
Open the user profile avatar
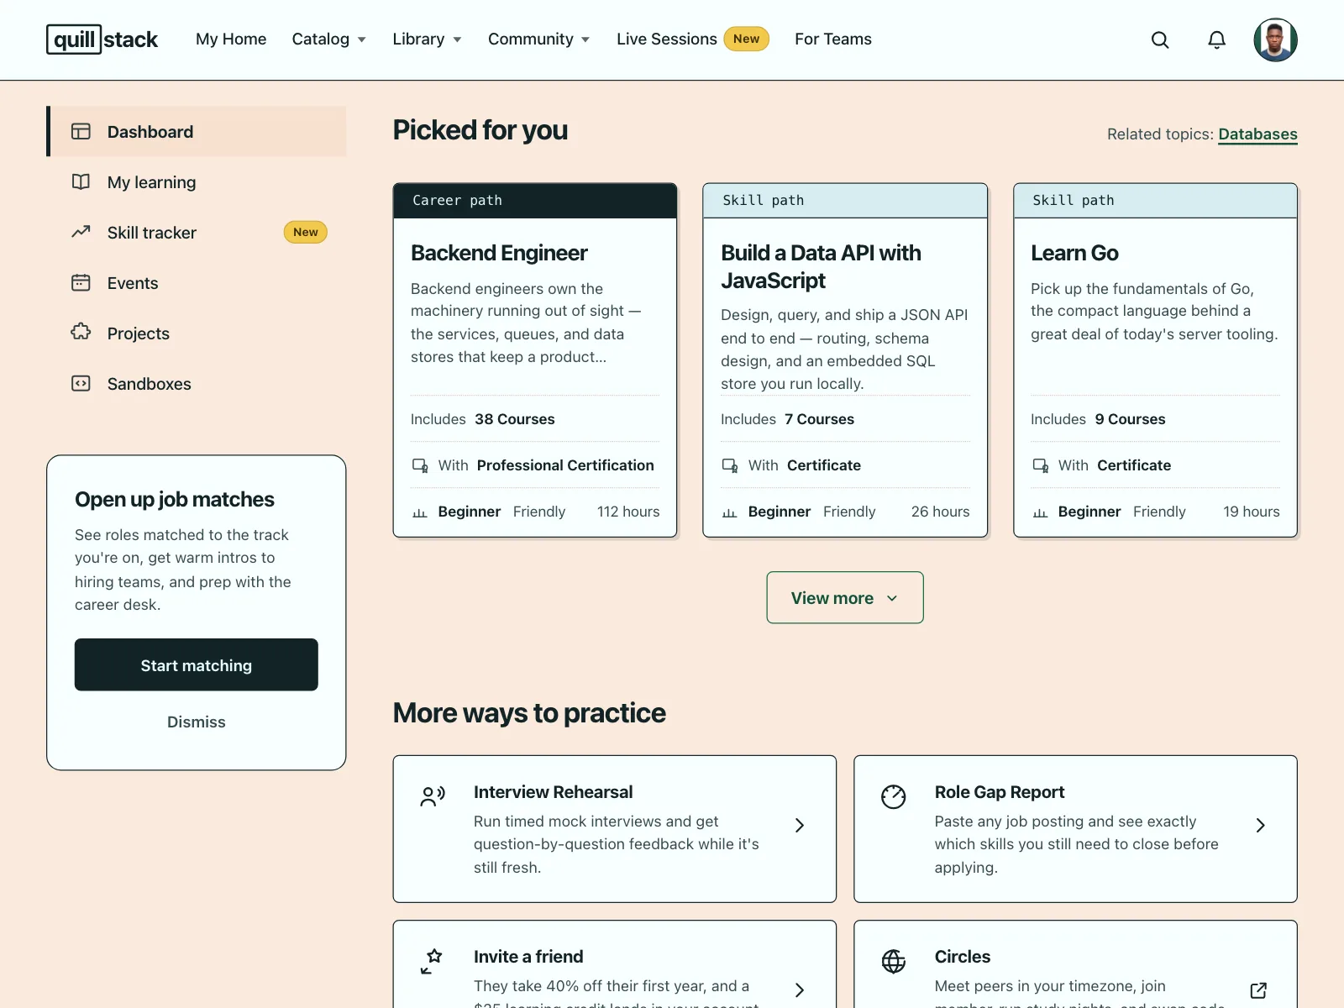[1275, 39]
